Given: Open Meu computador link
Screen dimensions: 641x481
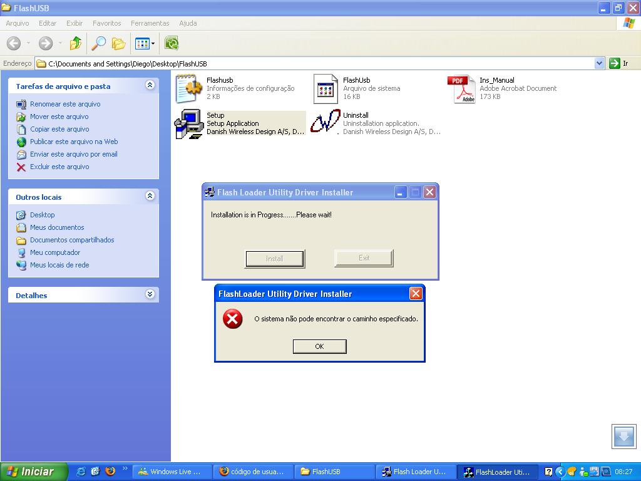Looking at the screenshot, I should [x=55, y=252].
